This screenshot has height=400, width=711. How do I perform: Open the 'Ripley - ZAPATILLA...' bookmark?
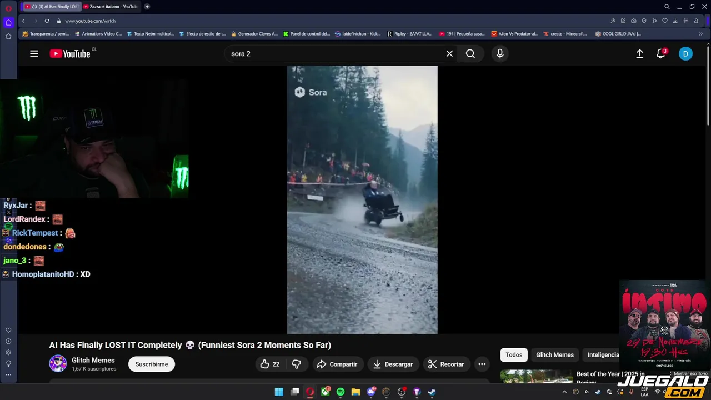click(x=410, y=34)
